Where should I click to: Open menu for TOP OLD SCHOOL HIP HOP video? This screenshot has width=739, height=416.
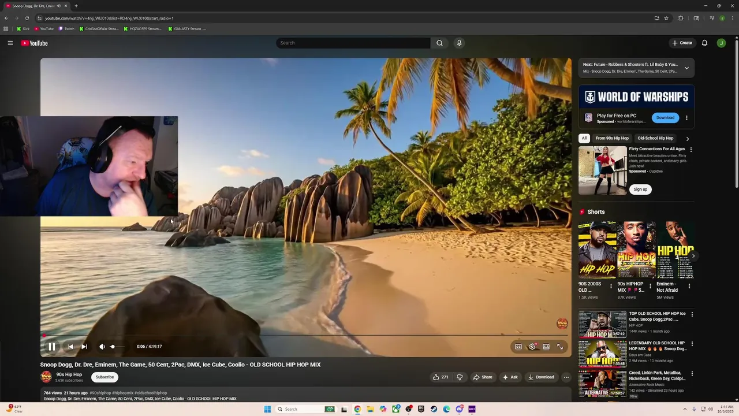click(692, 314)
